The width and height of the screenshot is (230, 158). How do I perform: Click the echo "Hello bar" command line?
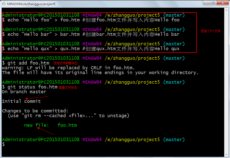click(x=93, y=34)
